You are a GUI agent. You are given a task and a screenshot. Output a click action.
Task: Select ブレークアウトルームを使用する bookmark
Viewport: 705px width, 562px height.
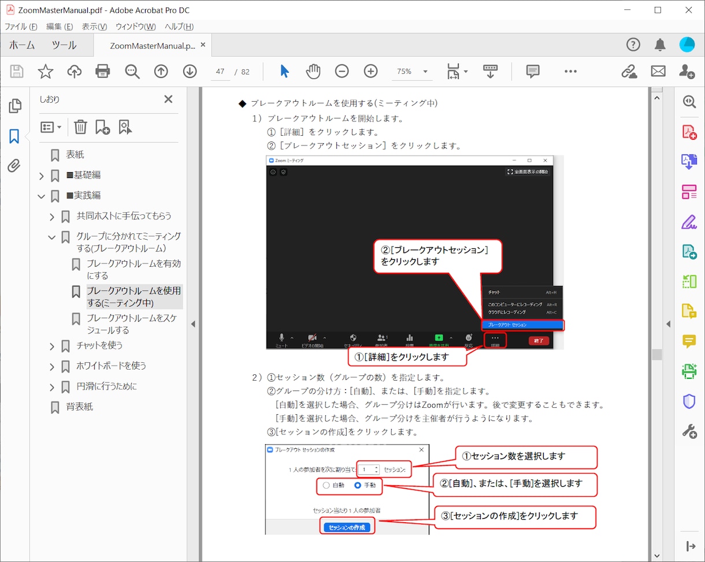pyautogui.click(x=134, y=296)
